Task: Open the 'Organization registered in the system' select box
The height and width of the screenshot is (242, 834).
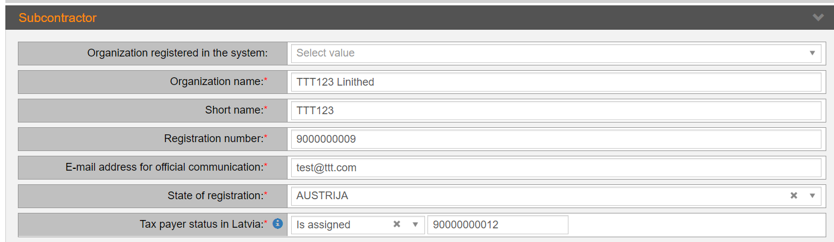Action: point(548,53)
